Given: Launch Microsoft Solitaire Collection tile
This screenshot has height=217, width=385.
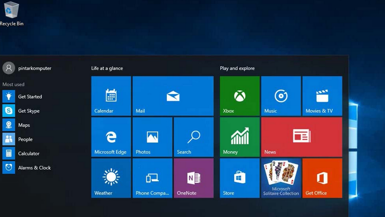Looking at the screenshot, I should (x=281, y=178).
